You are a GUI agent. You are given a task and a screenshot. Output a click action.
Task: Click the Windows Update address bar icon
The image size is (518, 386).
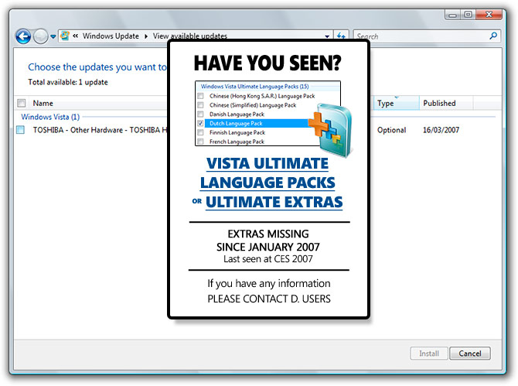[65, 36]
